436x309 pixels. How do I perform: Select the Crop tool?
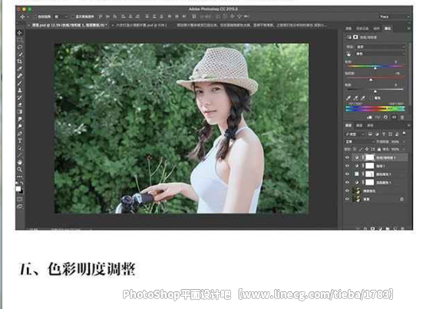tap(19, 61)
